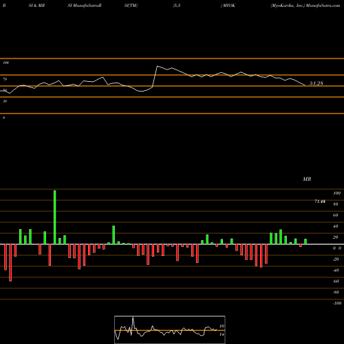Viewport: 344px width, 344px height.
Task: Click the MYOK ticker symbol in header
Action: pyautogui.click(x=229, y=6)
